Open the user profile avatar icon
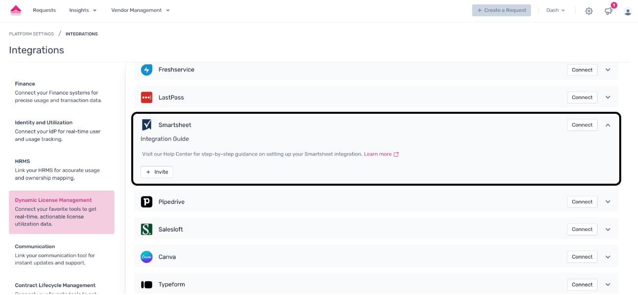The image size is (638, 295). click(x=628, y=11)
